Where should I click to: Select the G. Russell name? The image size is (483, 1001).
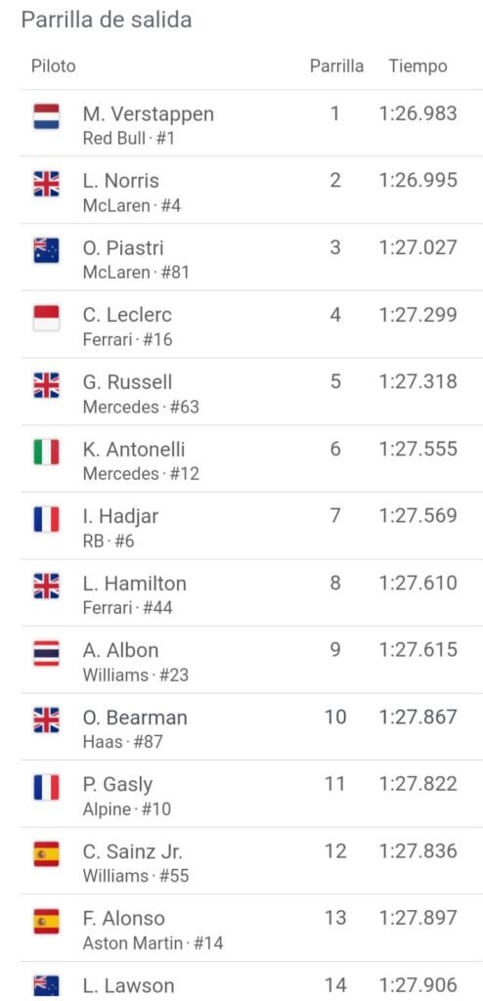point(128,382)
